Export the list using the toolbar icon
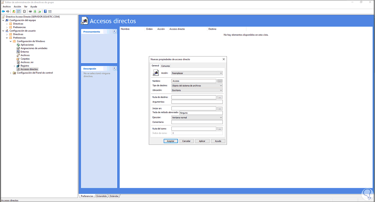Viewport: 375px width, 202px height. pos(39,11)
